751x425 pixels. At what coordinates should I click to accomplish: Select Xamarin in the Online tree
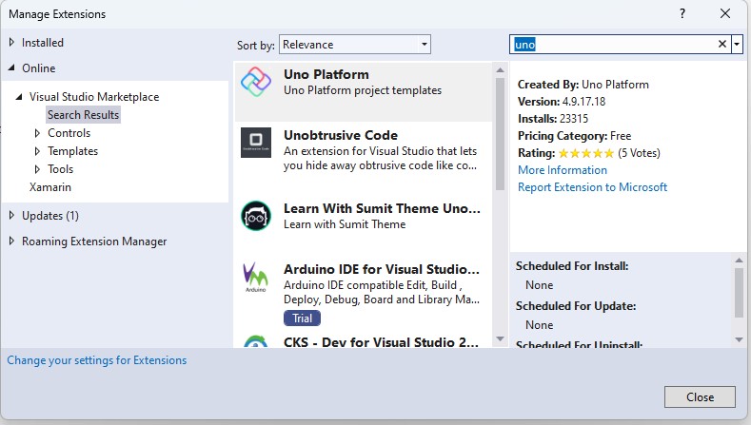click(50, 187)
